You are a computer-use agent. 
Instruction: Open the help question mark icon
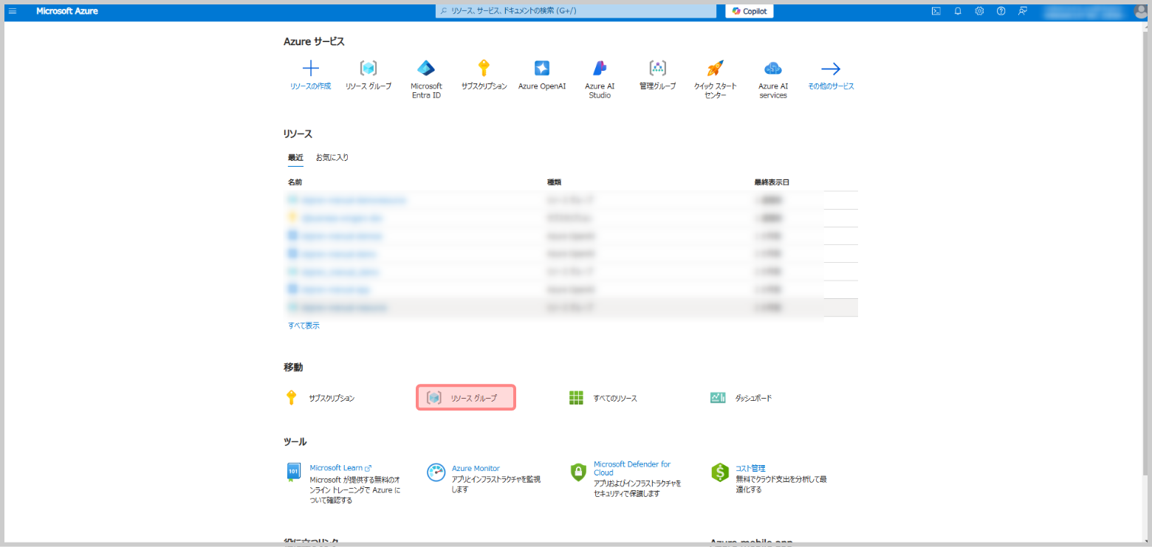pyautogui.click(x=1001, y=11)
